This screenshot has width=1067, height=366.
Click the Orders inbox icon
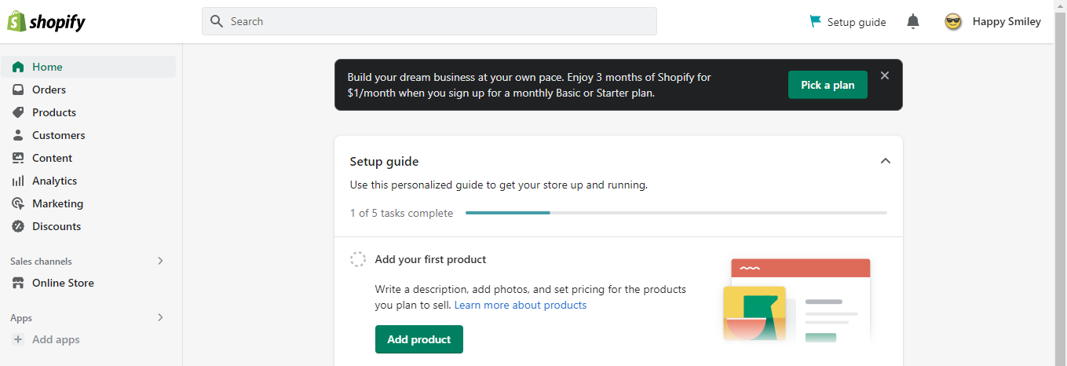pyautogui.click(x=18, y=90)
